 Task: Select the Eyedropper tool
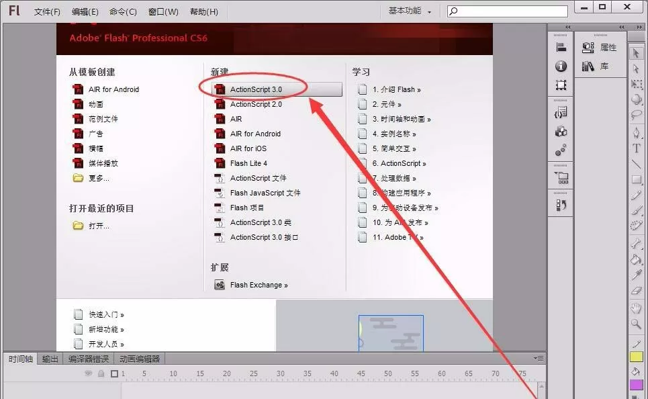[637, 275]
